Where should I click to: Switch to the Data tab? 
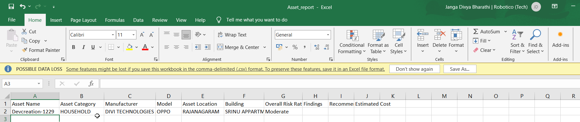pos(138,20)
